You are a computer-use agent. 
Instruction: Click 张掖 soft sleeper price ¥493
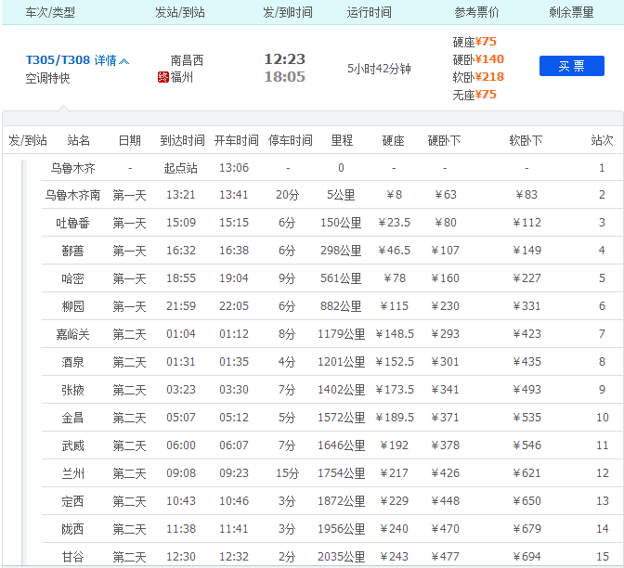[x=526, y=390]
